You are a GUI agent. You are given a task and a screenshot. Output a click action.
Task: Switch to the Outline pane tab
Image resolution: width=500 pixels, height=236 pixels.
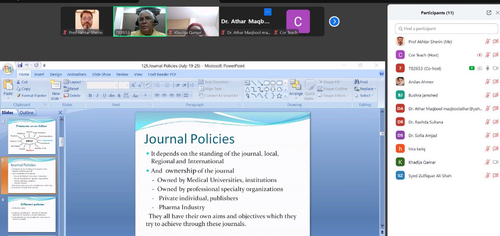click(x=27, y=113)
